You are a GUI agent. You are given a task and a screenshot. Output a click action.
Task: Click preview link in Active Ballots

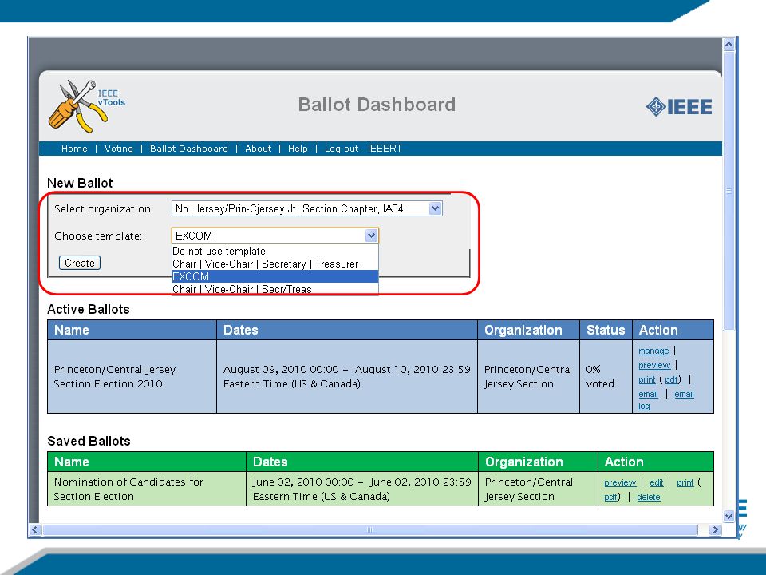[x=654, y=365]
